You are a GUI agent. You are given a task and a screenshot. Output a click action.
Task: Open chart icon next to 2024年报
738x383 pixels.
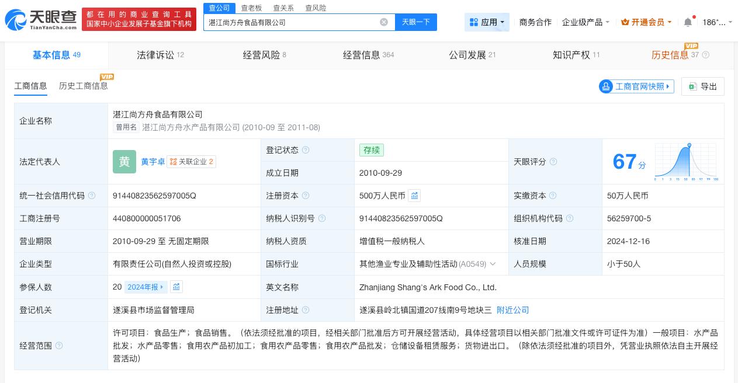point(176,287)
